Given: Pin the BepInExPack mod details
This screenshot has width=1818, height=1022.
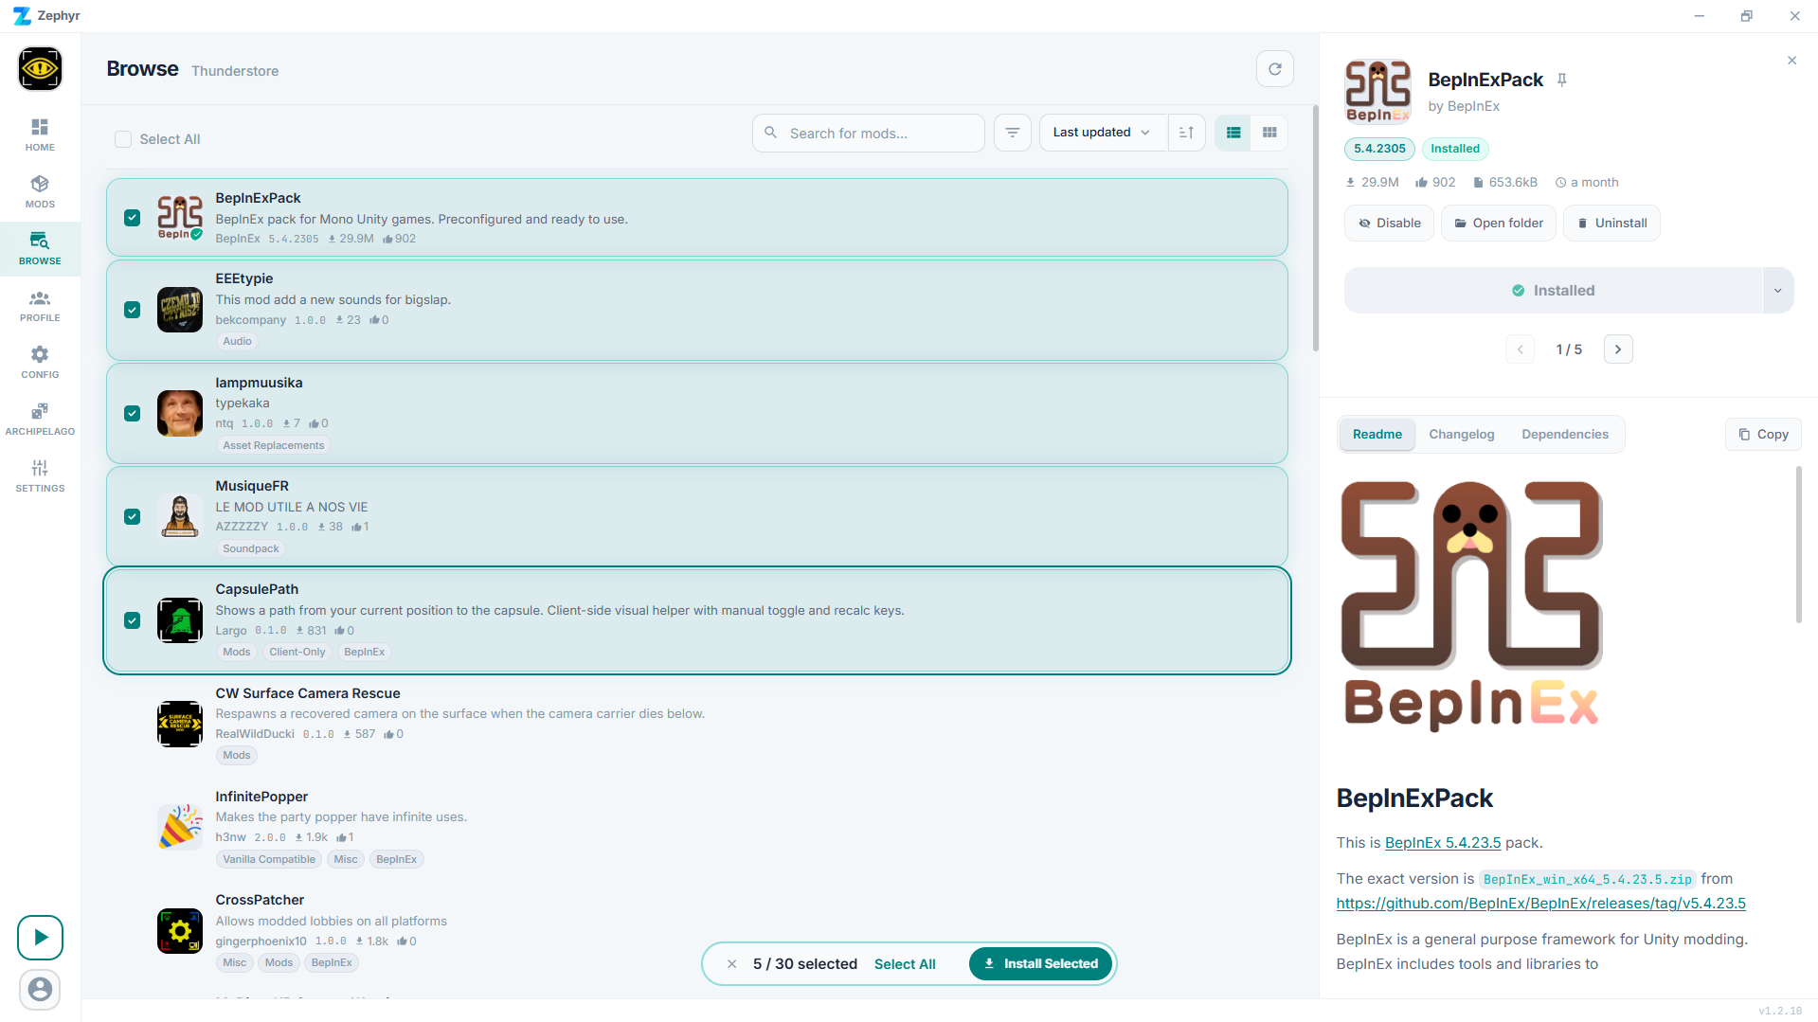Looking at the screenshot, I should pos(1562,81).
